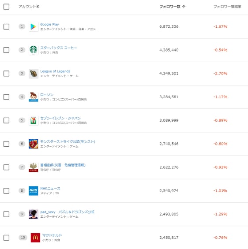Click the Seven-Eleven logo icon

[x=34, y=120]
